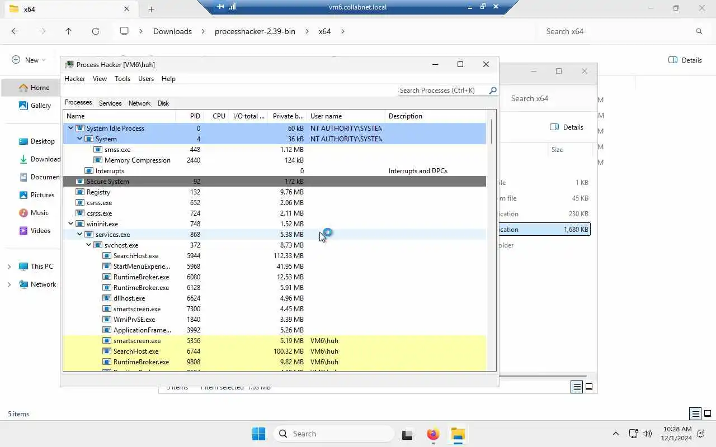Sort processes by CPU column
This screenshot has width=716, height=447.
point(216,116)
